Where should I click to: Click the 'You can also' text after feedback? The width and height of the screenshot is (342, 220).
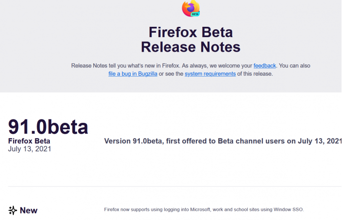295,65
